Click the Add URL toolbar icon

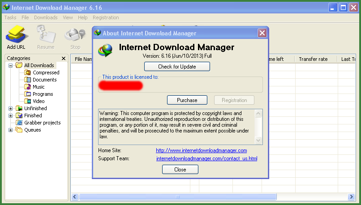(x=16, y=34)
